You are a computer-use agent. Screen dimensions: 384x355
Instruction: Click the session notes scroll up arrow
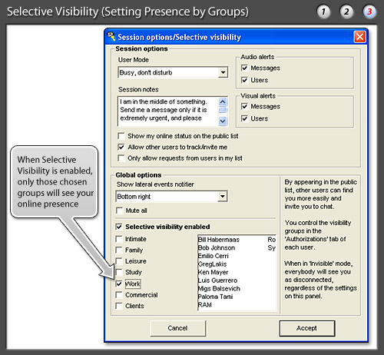click(223, 102)
